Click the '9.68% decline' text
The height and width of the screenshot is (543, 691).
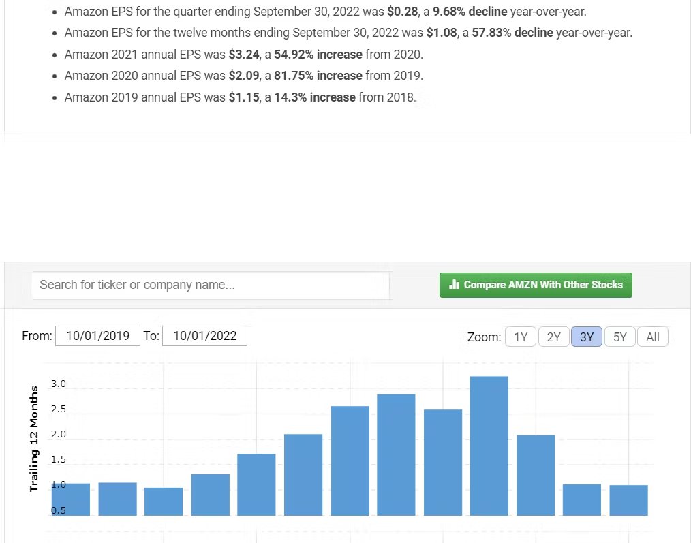470,12
